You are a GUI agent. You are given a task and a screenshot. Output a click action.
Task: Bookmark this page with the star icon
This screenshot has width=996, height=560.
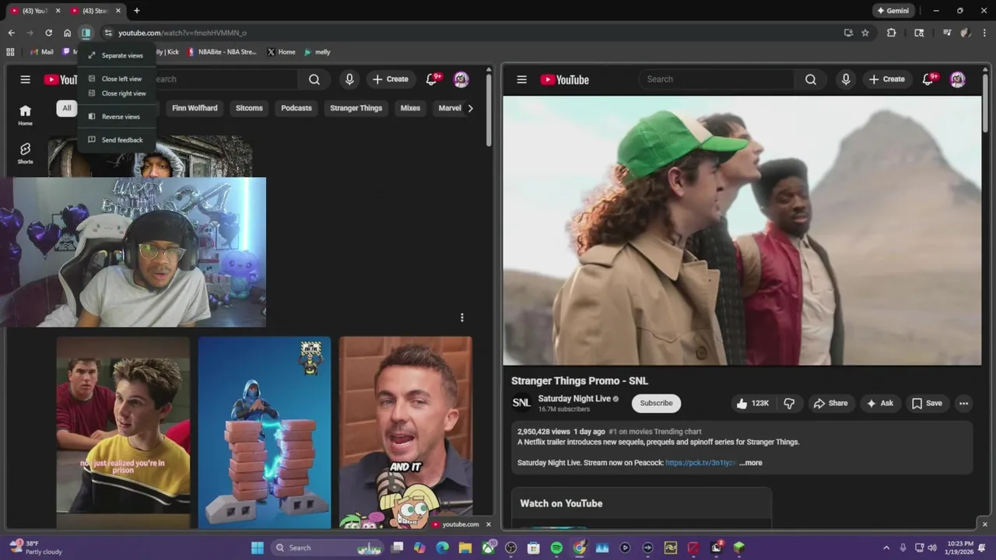click(x=865, y=33)
